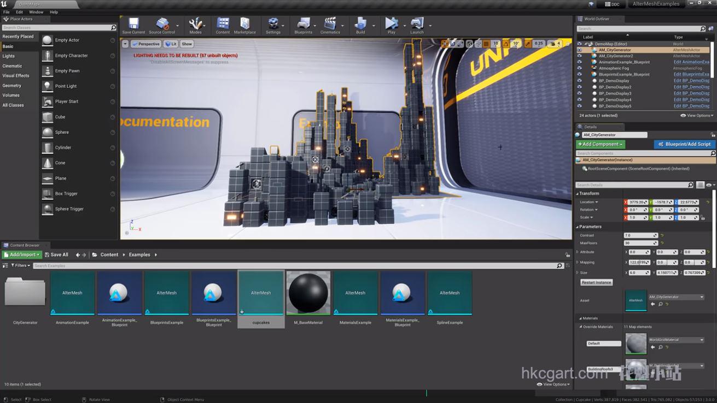This screenshot has width=717, height=403.
Task: Open grid snap value 10 dropdown
Action: coord(496,44)
